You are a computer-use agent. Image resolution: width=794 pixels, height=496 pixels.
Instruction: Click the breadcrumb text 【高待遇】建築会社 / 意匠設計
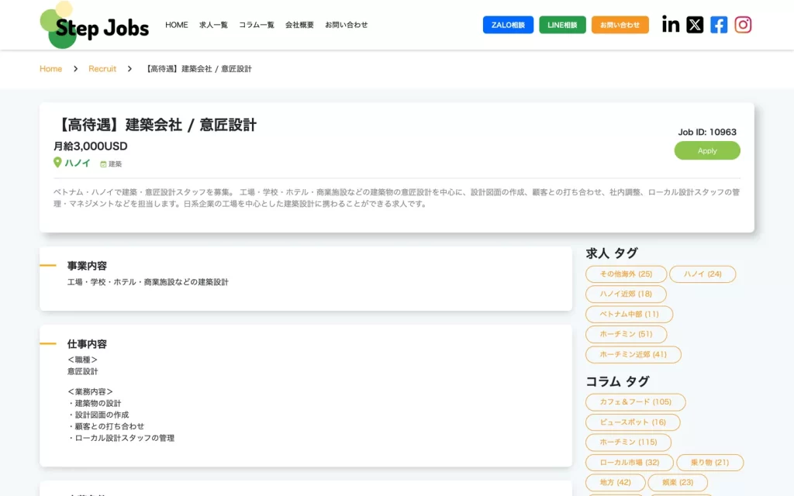[198, 69]
